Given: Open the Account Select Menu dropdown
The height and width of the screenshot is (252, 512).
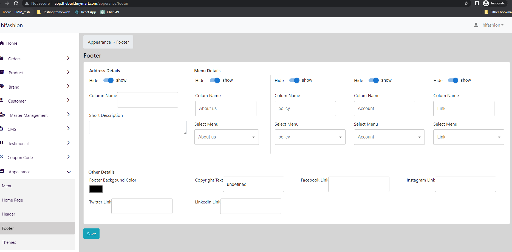Looking at the screenshot, I should [x=389, y=137].
